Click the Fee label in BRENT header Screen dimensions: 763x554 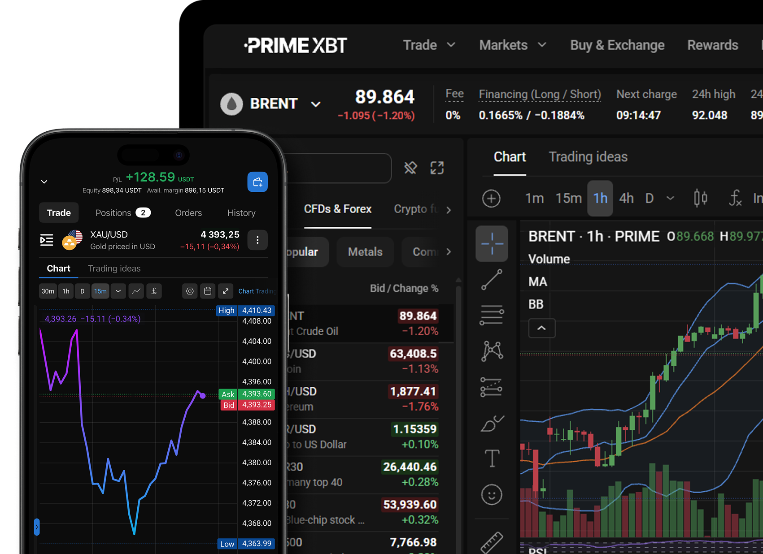tap(454, 94)
